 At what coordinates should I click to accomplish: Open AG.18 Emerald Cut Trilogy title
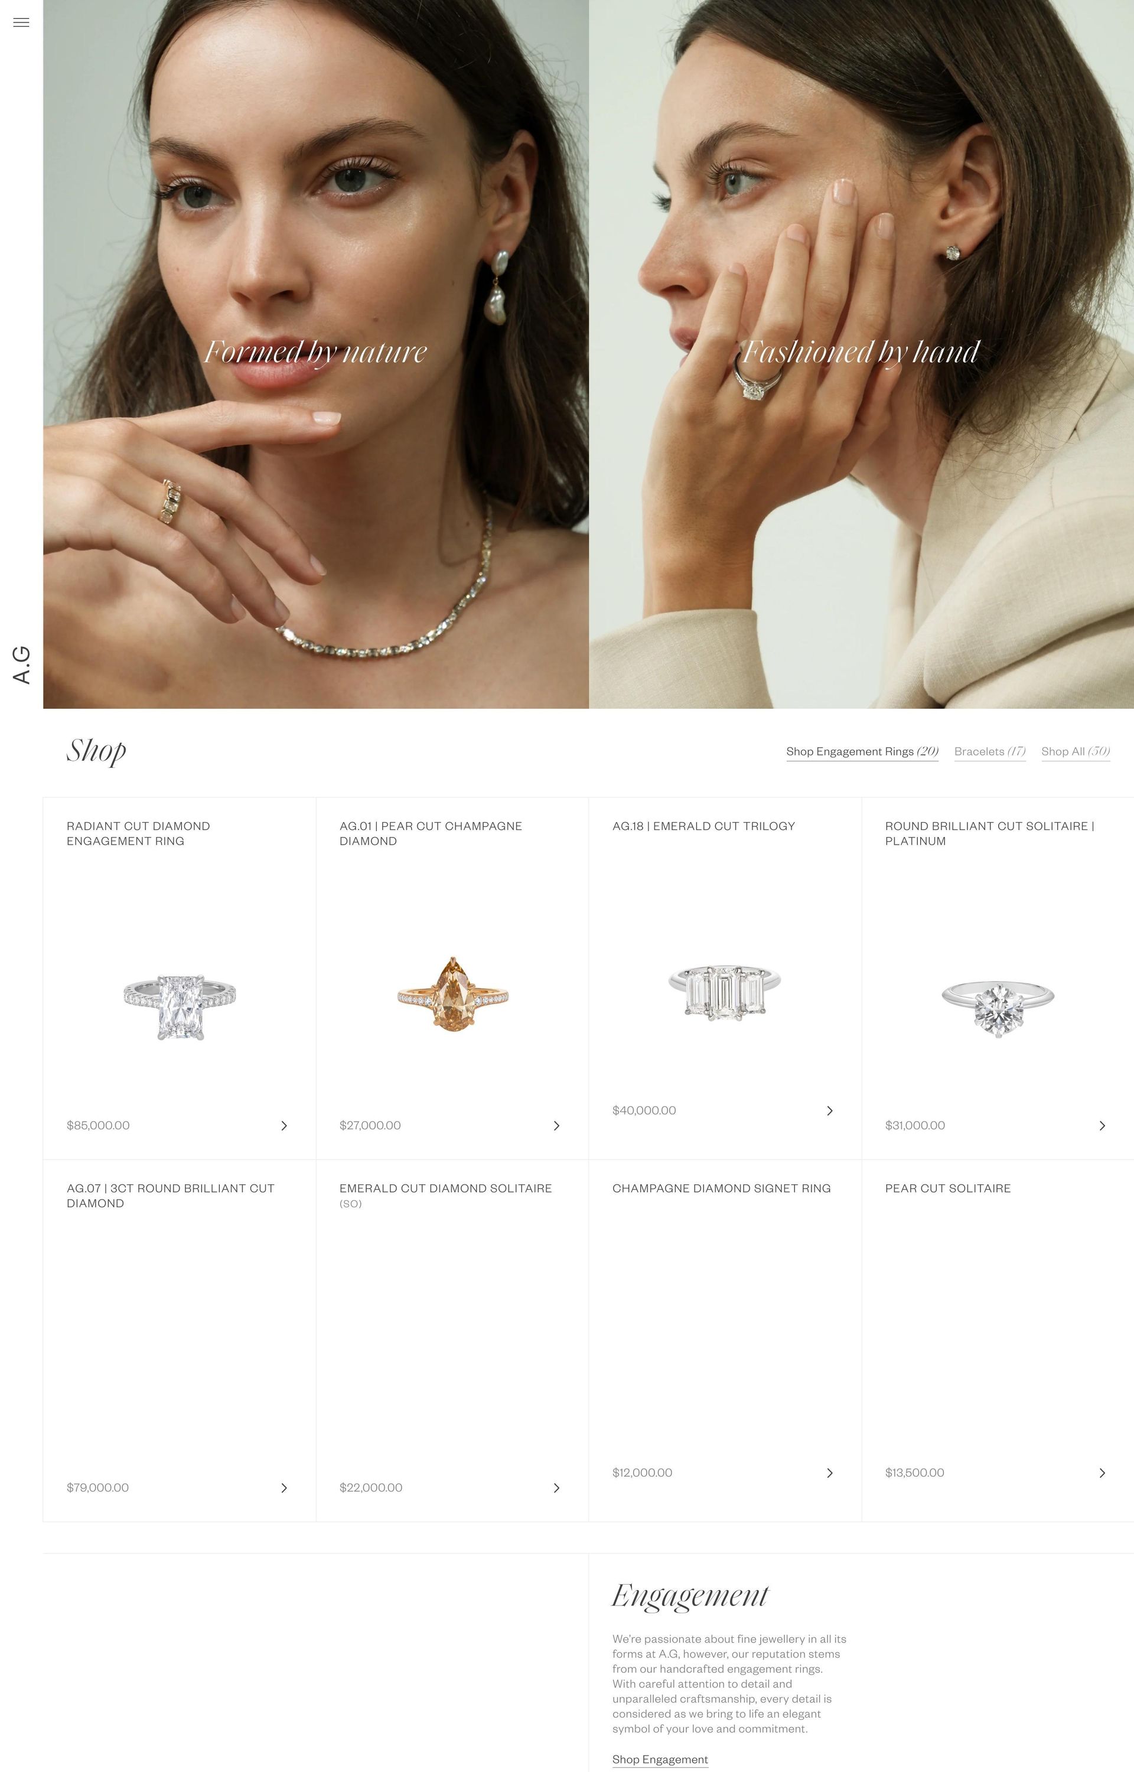pyautogui.click(x=703, y=826)
